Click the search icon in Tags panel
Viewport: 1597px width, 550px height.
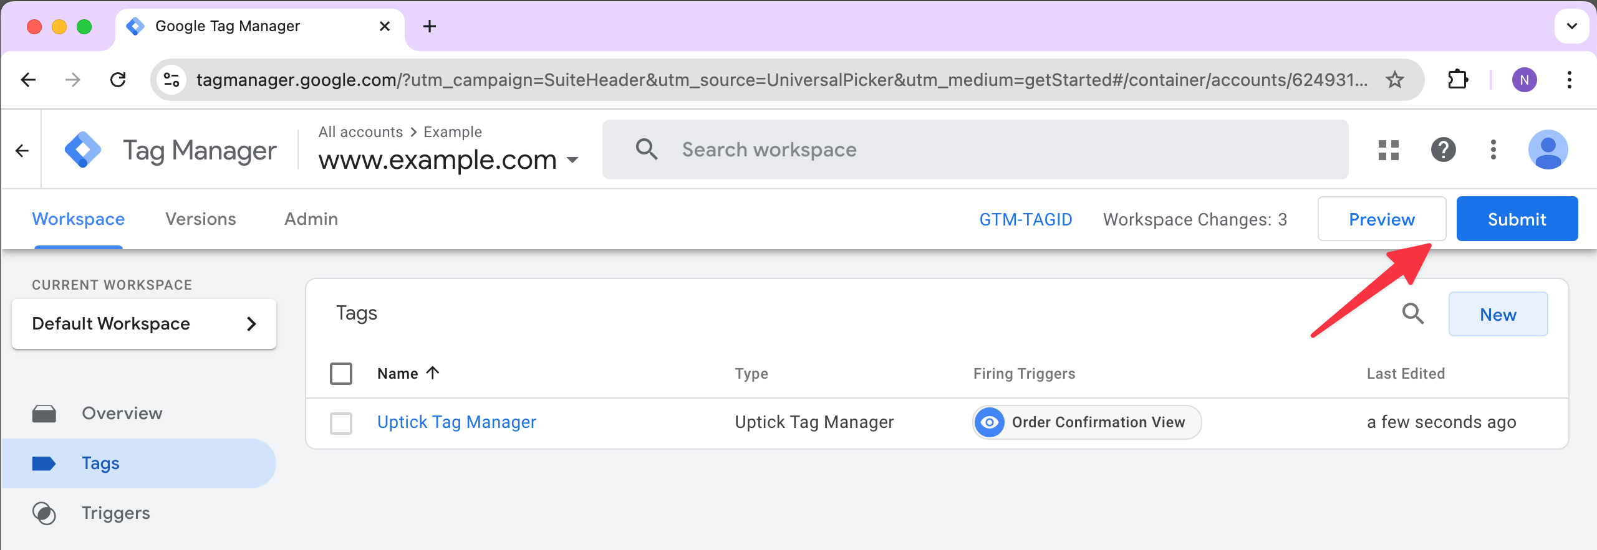pos(1412,314)
